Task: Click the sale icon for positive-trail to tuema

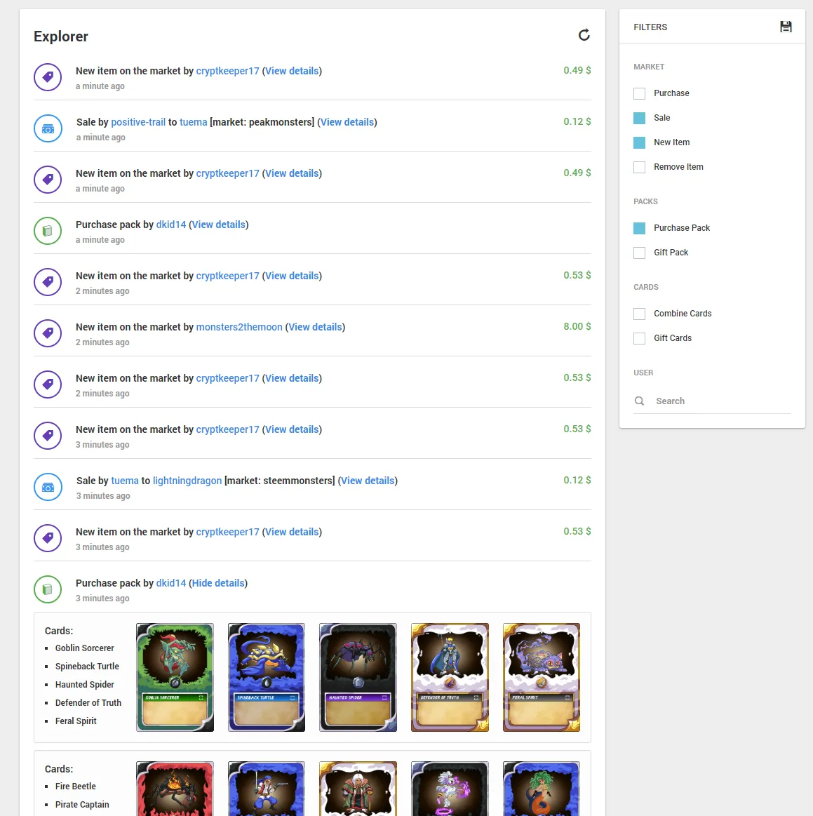Action: [48, 128]
